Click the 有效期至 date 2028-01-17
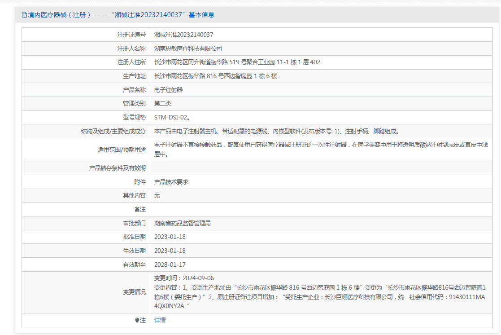The image size is (501, 335). click(x=170, y=264)
